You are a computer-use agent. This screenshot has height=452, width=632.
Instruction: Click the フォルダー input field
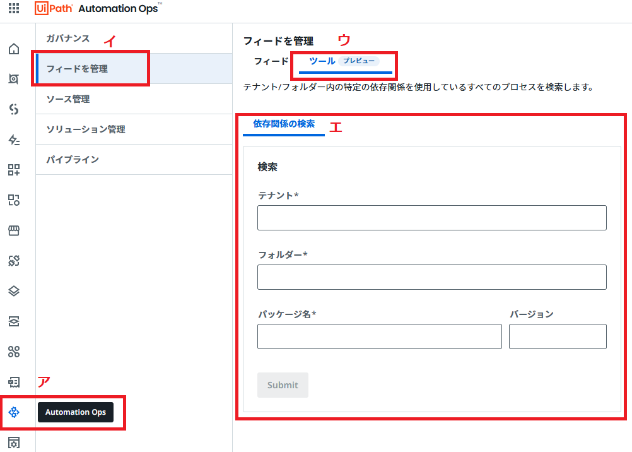coord(431,277)
